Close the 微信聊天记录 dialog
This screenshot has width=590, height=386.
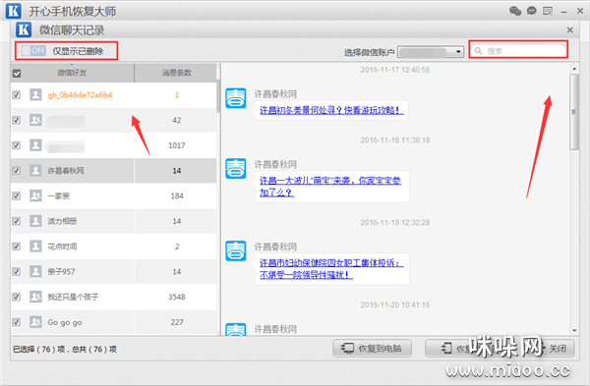[x=570, y=30]
